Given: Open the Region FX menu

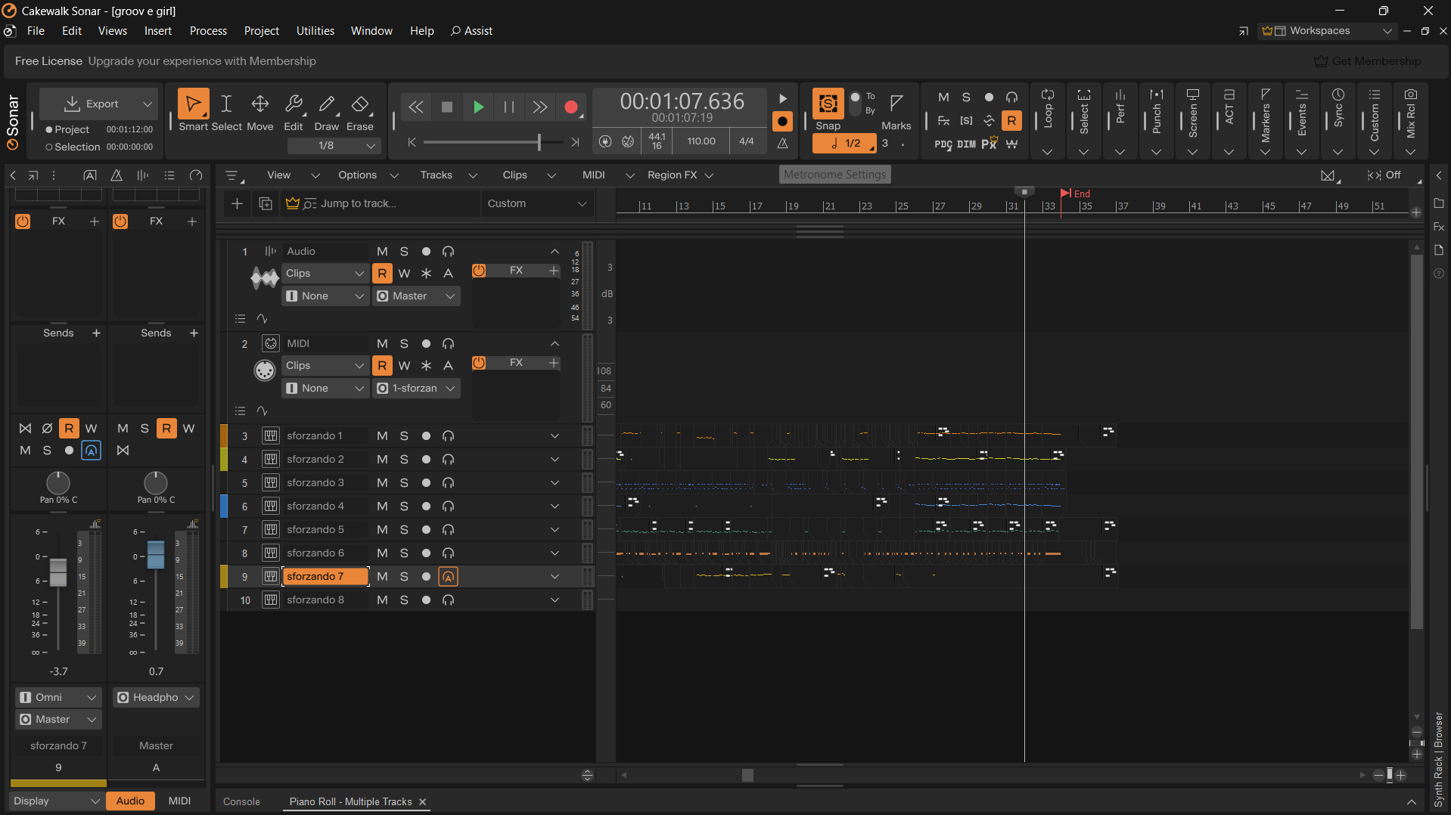Looking at the screenshot, I should (x=680, y=175).
